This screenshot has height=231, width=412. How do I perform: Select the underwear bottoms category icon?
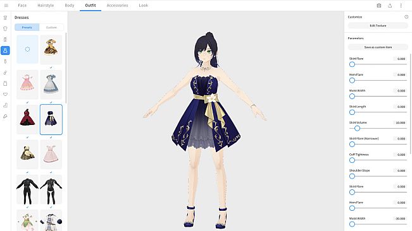5,94
